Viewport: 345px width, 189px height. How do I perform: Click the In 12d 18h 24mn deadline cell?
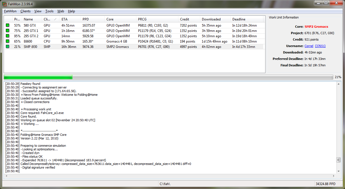(x=244, y=25)
